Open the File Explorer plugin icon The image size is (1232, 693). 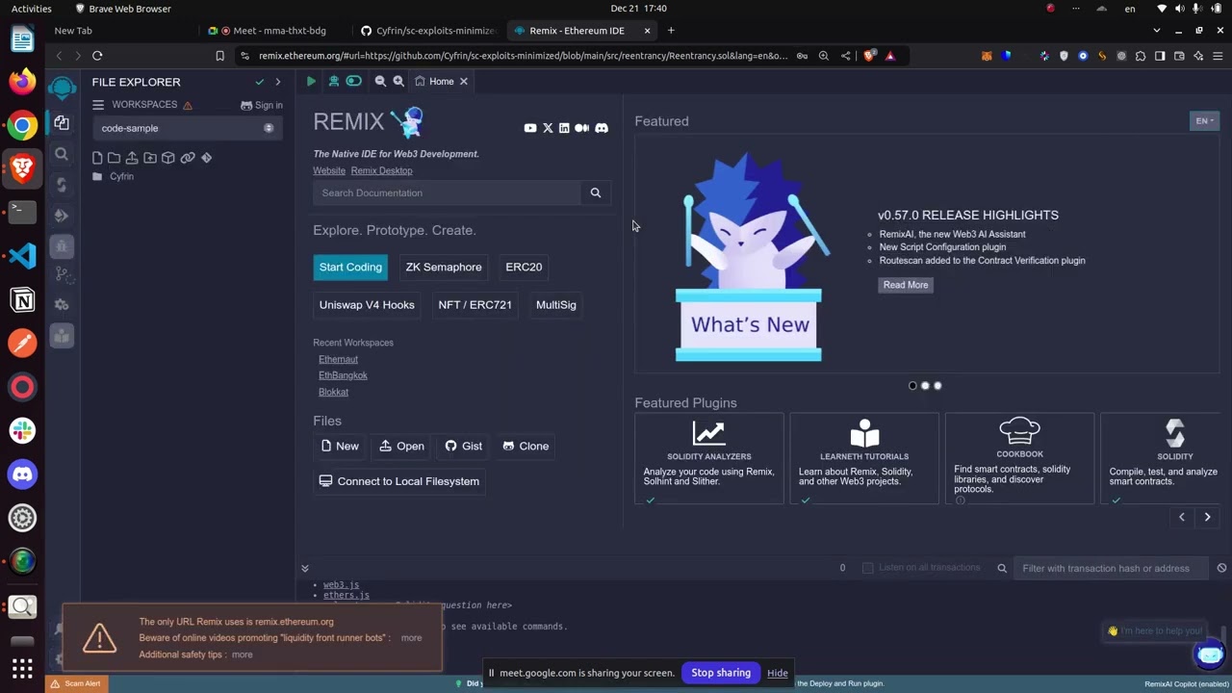[x=62, y=122]
